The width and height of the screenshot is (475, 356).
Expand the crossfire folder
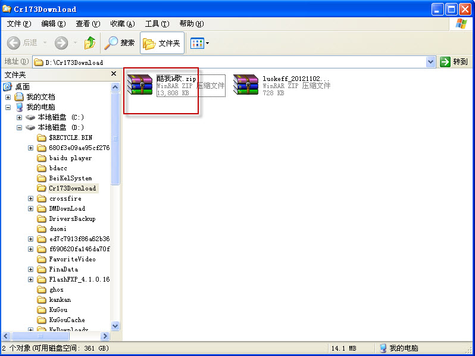[x=30, y=198]
